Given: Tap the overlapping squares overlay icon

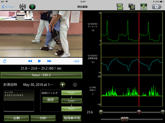Looking at the screenshot, I should [132, 7].
